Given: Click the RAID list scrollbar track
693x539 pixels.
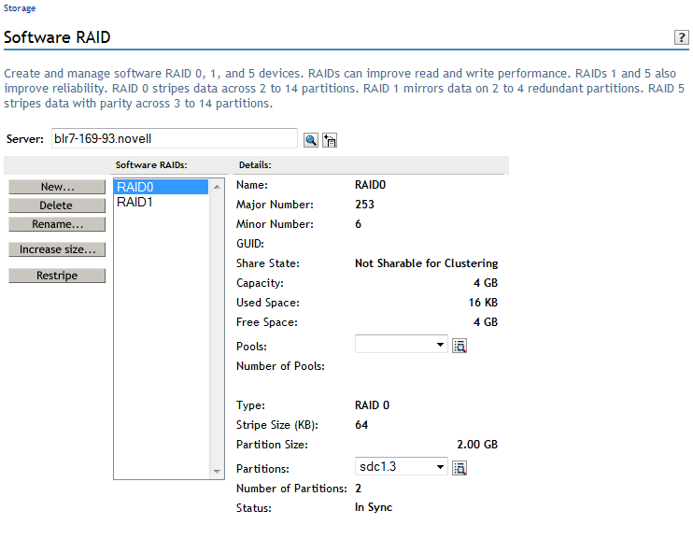Looking at the screenshot, I should coord(218,327).
